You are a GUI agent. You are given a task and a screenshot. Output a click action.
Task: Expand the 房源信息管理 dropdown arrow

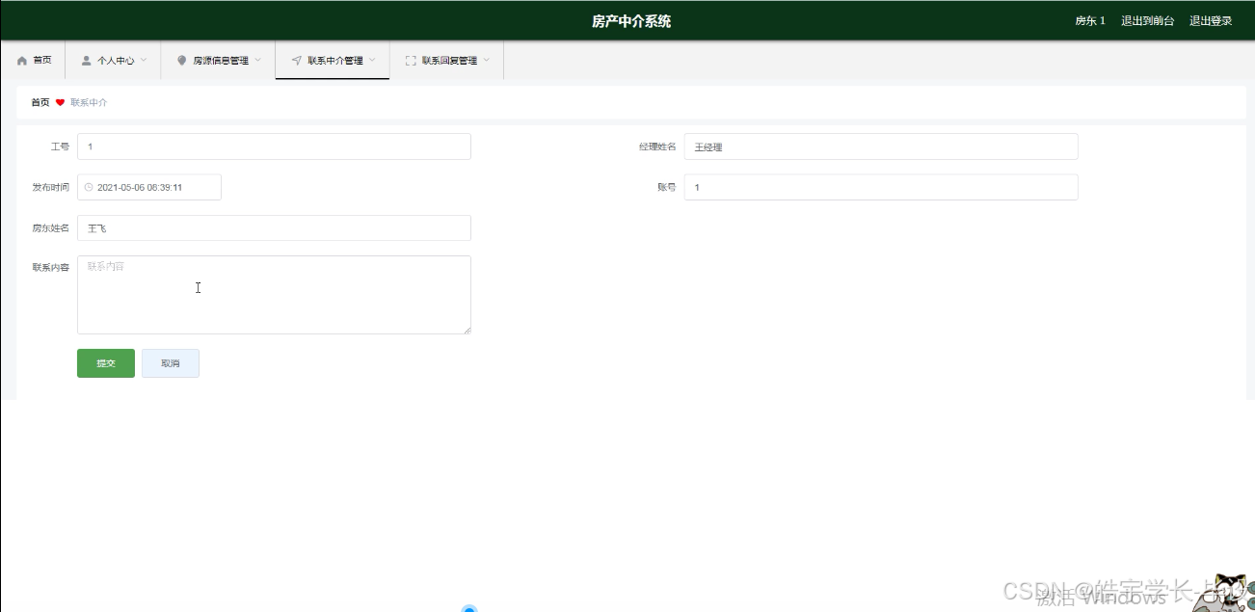click(x=257, y=61)
